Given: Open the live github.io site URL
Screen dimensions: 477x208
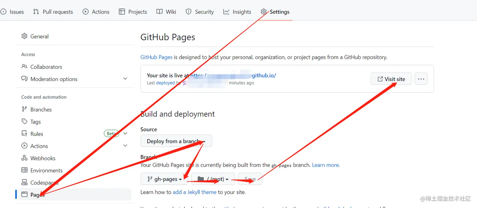Looking at the screenshot, I should click(x=233, y=75).
